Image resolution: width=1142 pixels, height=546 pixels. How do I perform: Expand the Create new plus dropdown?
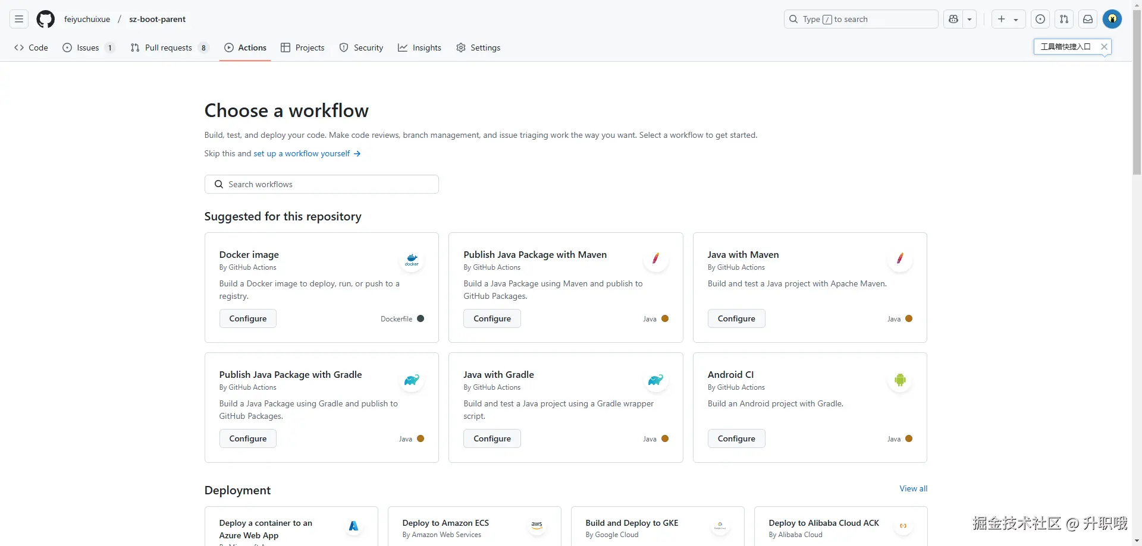(1008, 19)
